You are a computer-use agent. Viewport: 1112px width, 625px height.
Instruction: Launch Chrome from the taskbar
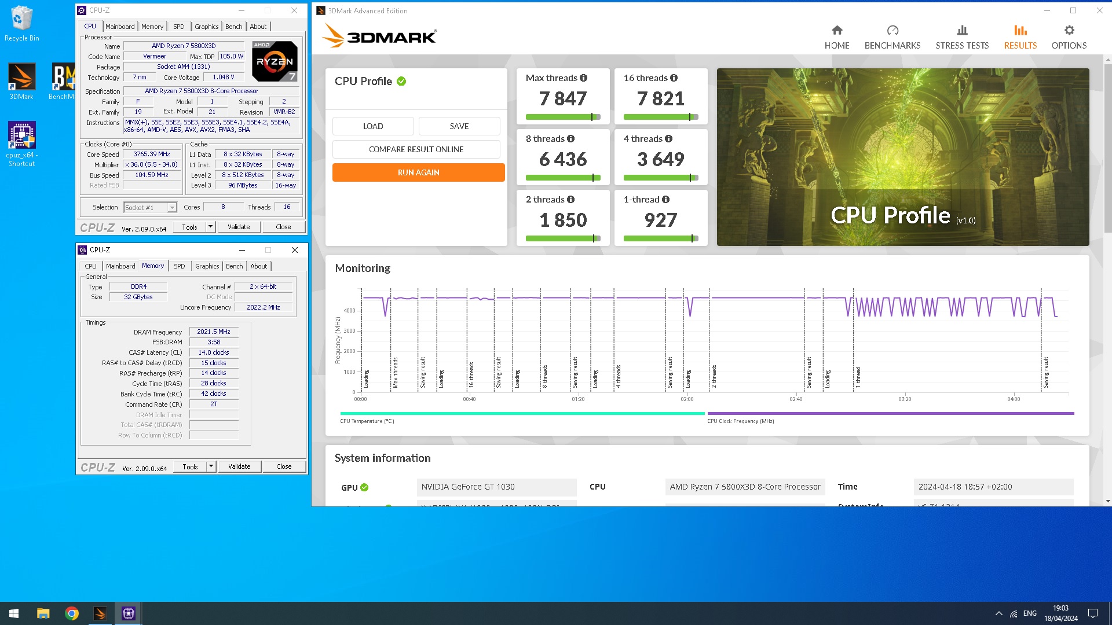pyautogui.click(x=72, y=613)
